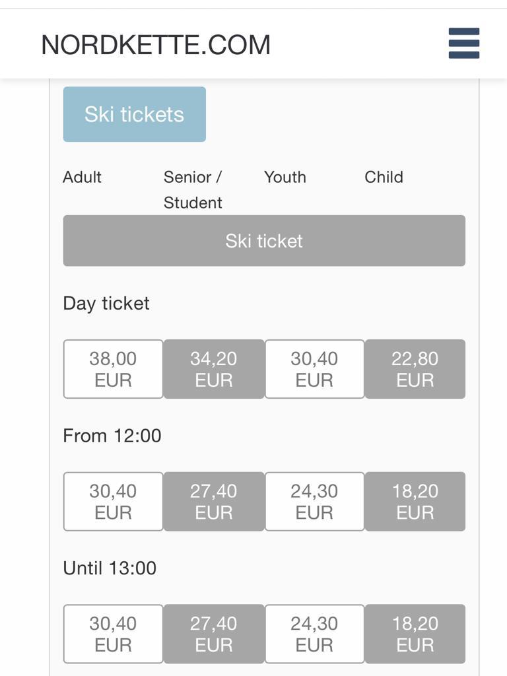The image size is (507, 676).
Task: Pick the 34,20 EUR senior day ticket
Action: click(214, 369)
